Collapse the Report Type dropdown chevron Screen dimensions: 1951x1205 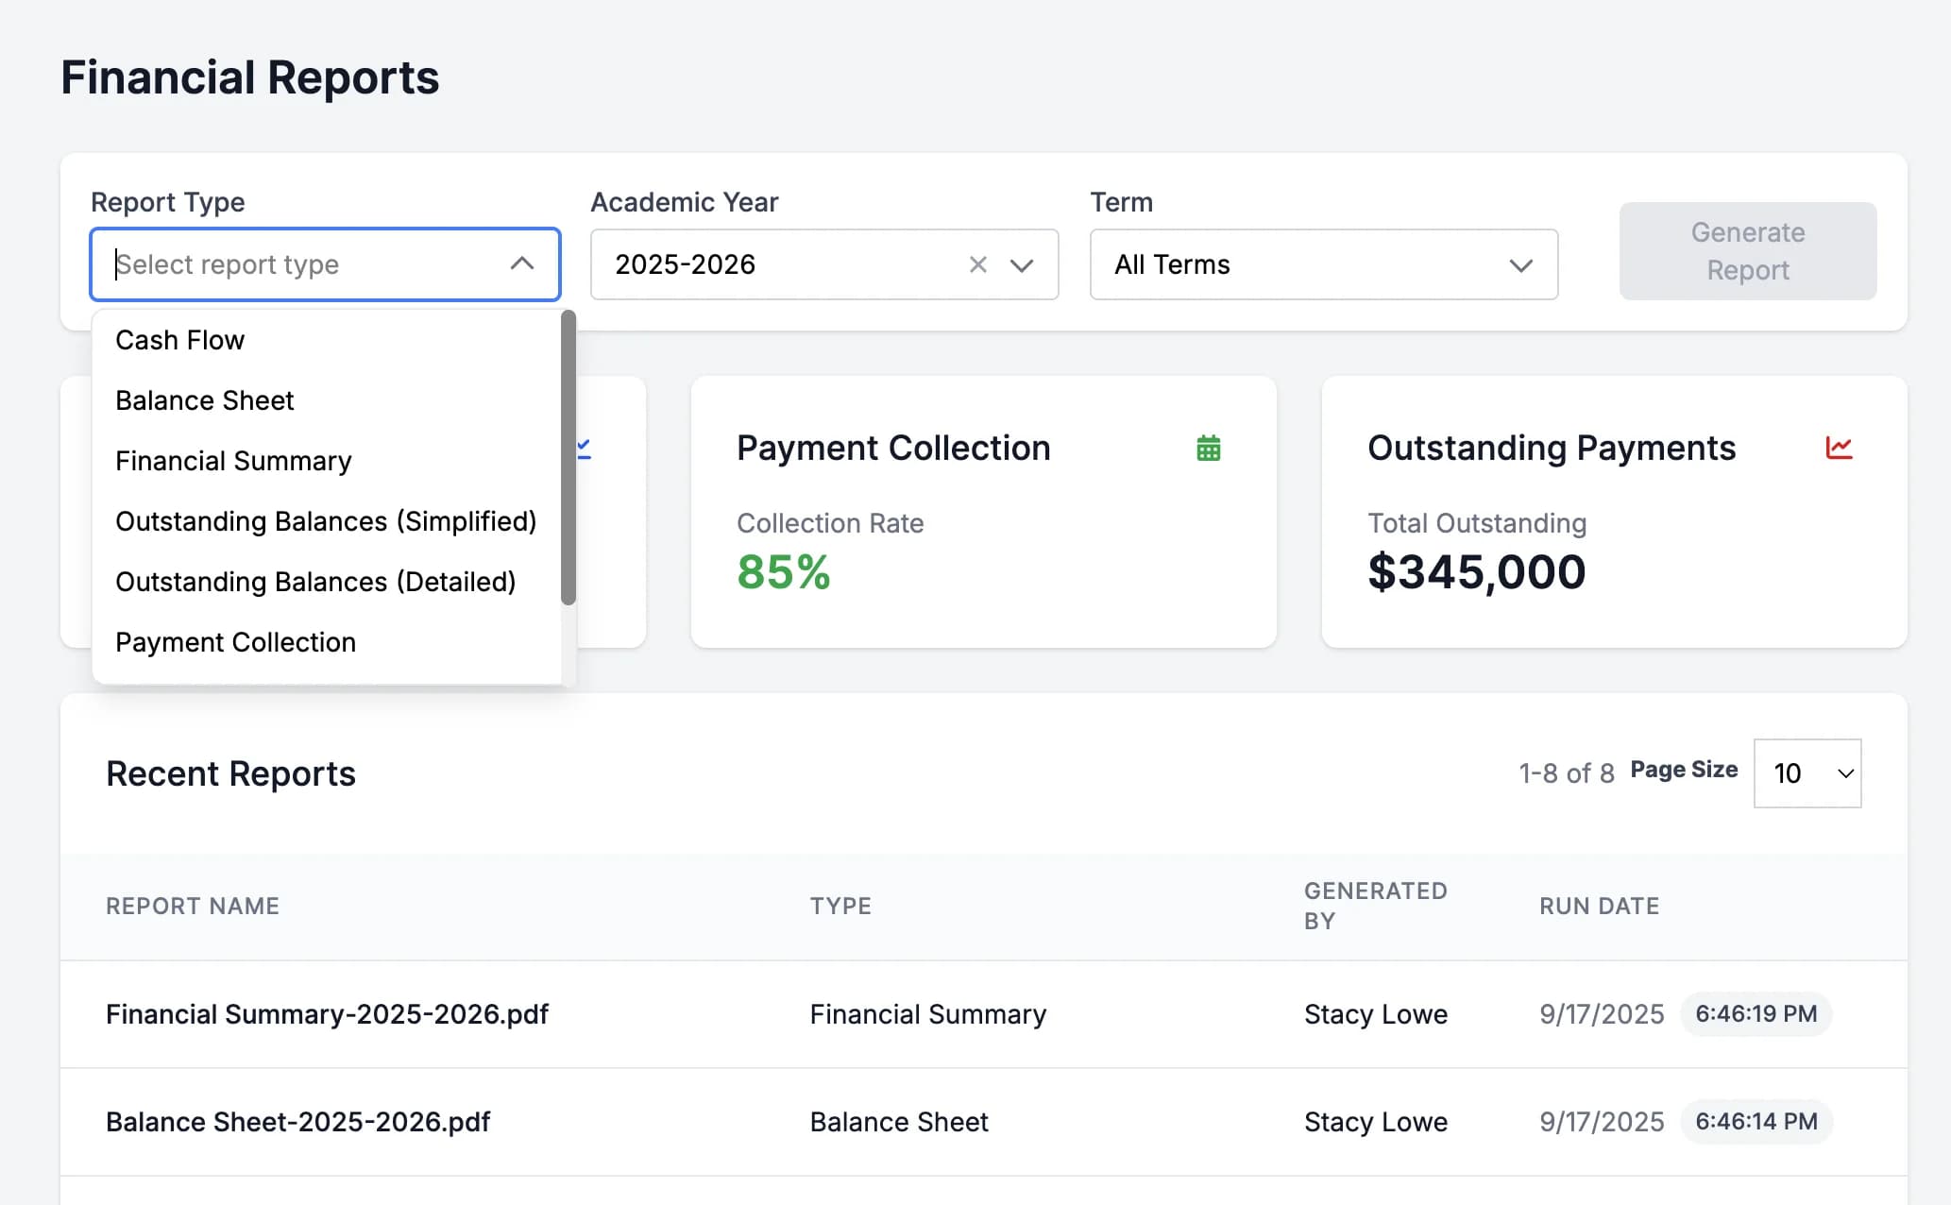521,263
